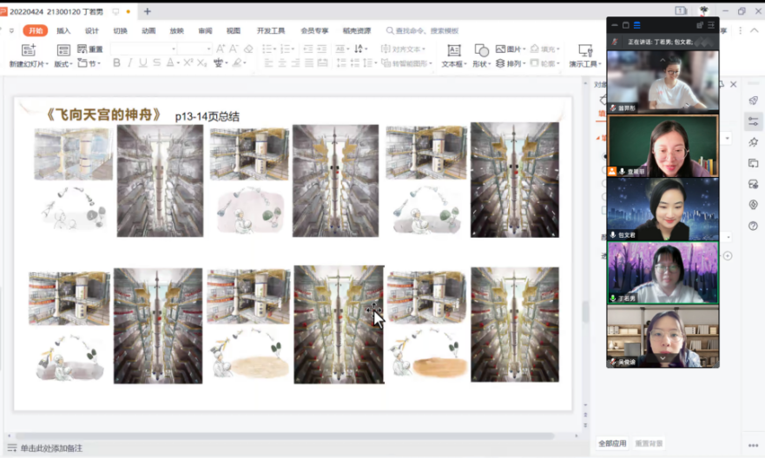
Task: Expand the Text Box (文本框) dropdown arrow
Action: point(465,64)
